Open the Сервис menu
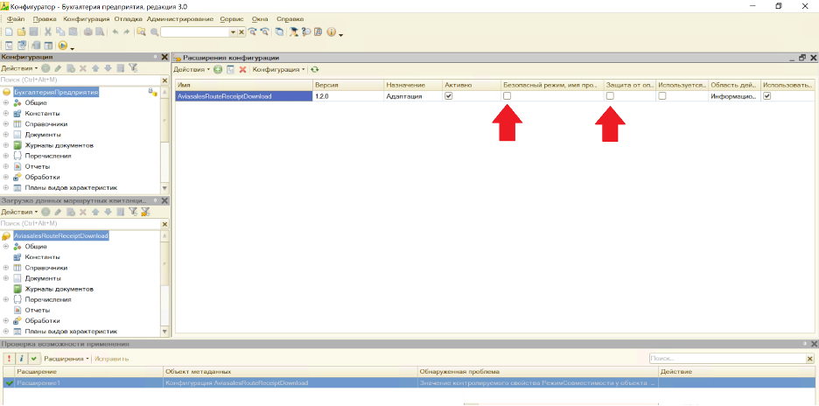 coord(231,18)
